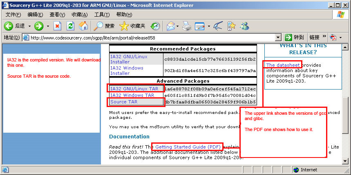Download IA32 Windows TAR link

[132, 95]
